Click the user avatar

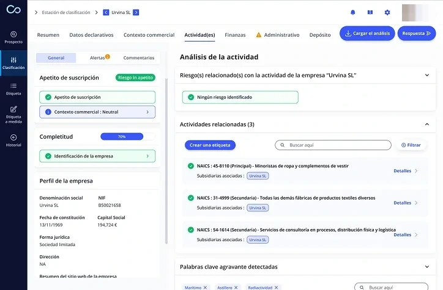415,13
